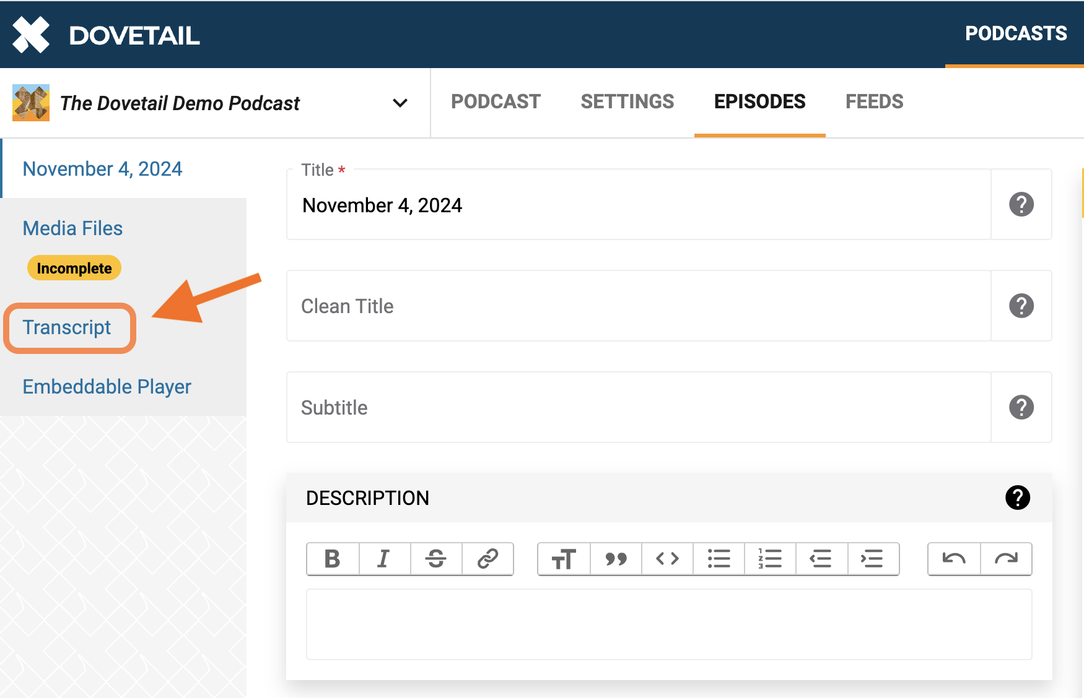
Task: Decrease indent level
Action: [x=821, y=559]
